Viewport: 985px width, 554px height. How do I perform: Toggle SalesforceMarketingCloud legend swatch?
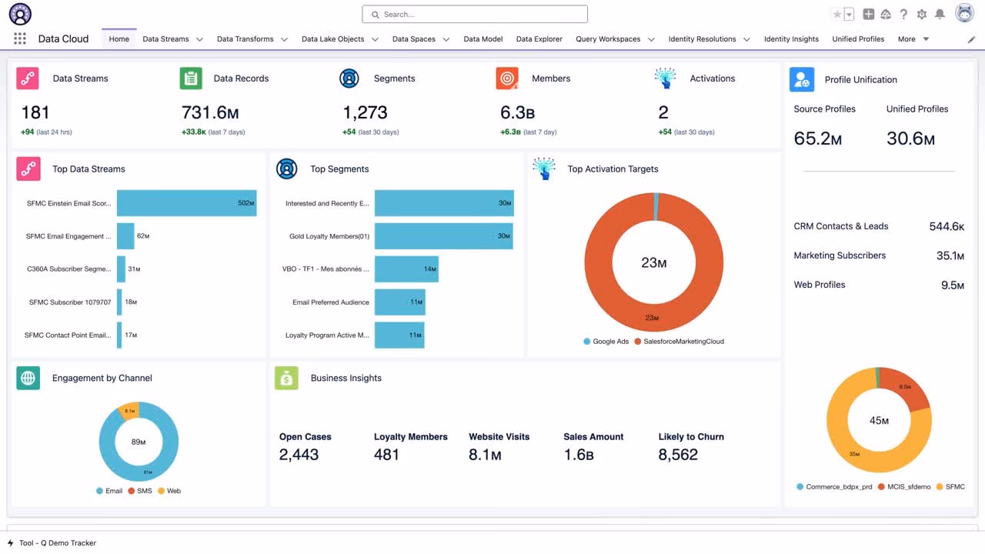click(637, 342)
